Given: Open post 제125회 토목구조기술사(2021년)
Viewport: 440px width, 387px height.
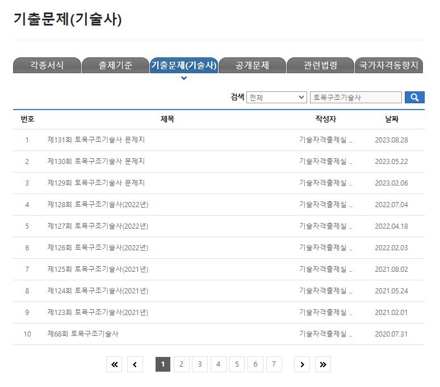Looking at the screenshot, I should (x=98, y=269).
